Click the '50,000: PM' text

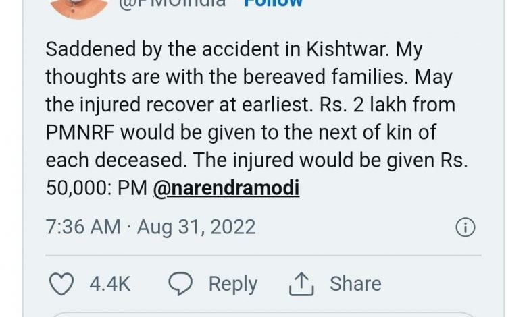tap(97, 188)
